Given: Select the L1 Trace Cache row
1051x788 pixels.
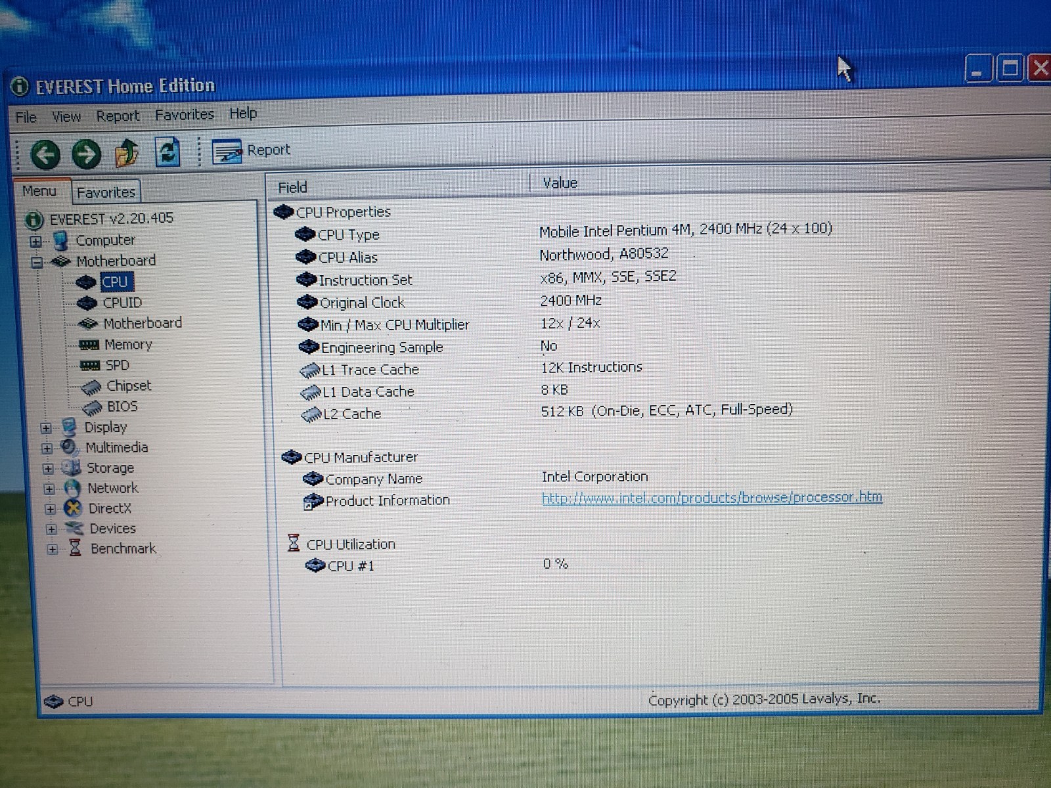Looking at the screenshot, I should click(471, 368).
